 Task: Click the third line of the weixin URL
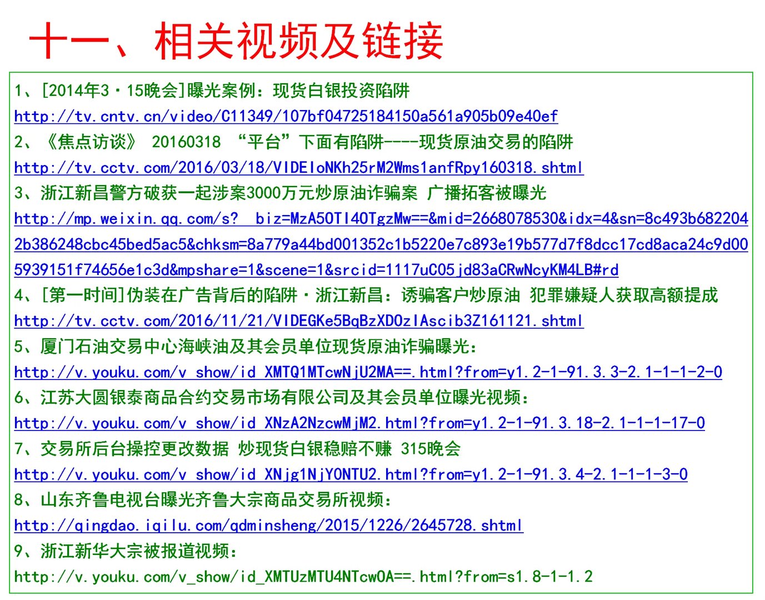(317, 270)
